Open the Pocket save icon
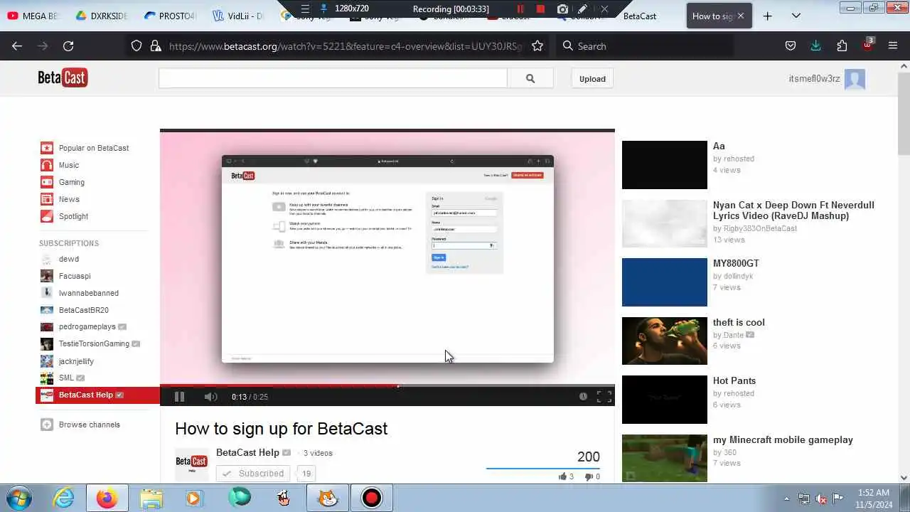The height and width of the screenshot is (512, 910). tap(790, 46)
